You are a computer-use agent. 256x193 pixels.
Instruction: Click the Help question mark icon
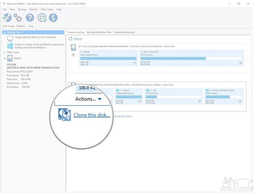tap(30, 18)
